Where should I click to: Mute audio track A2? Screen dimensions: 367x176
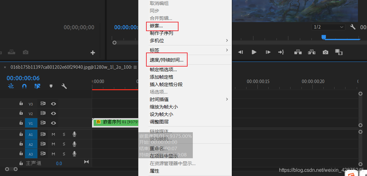pos(53,144)
